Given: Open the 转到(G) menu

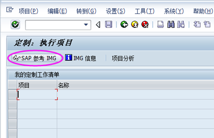Looking at the screenshot, I should pyautogui.click(x=86, y=11).
